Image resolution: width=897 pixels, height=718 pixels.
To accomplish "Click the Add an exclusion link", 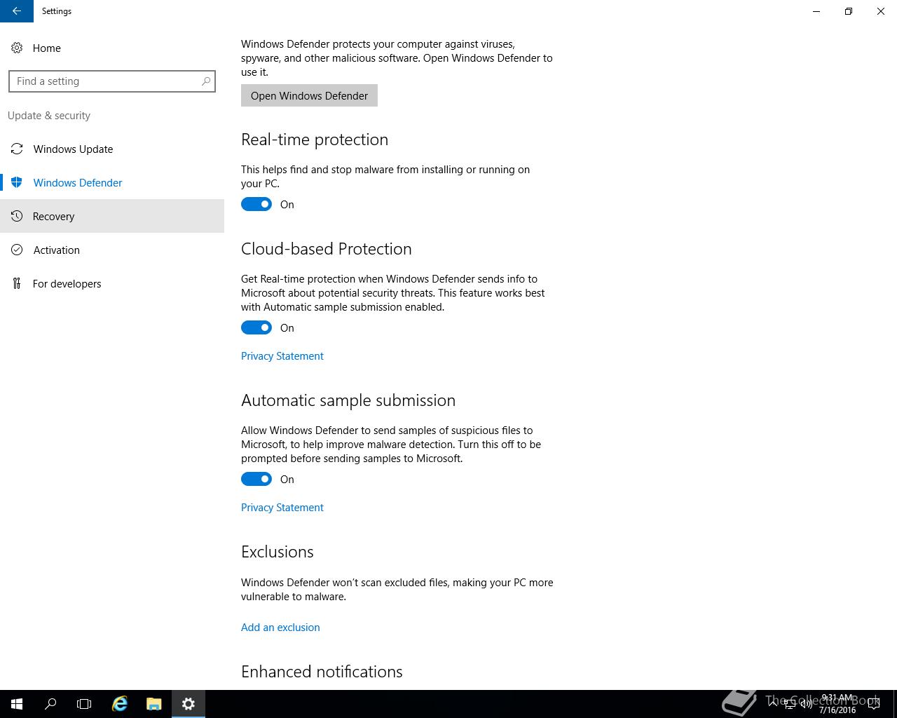I will [280, 627].
